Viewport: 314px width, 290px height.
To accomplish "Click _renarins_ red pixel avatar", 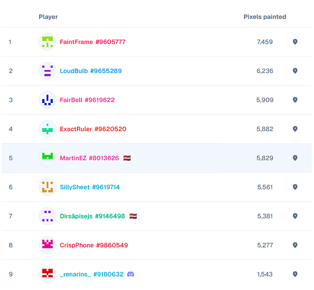I will click(47, 274).
